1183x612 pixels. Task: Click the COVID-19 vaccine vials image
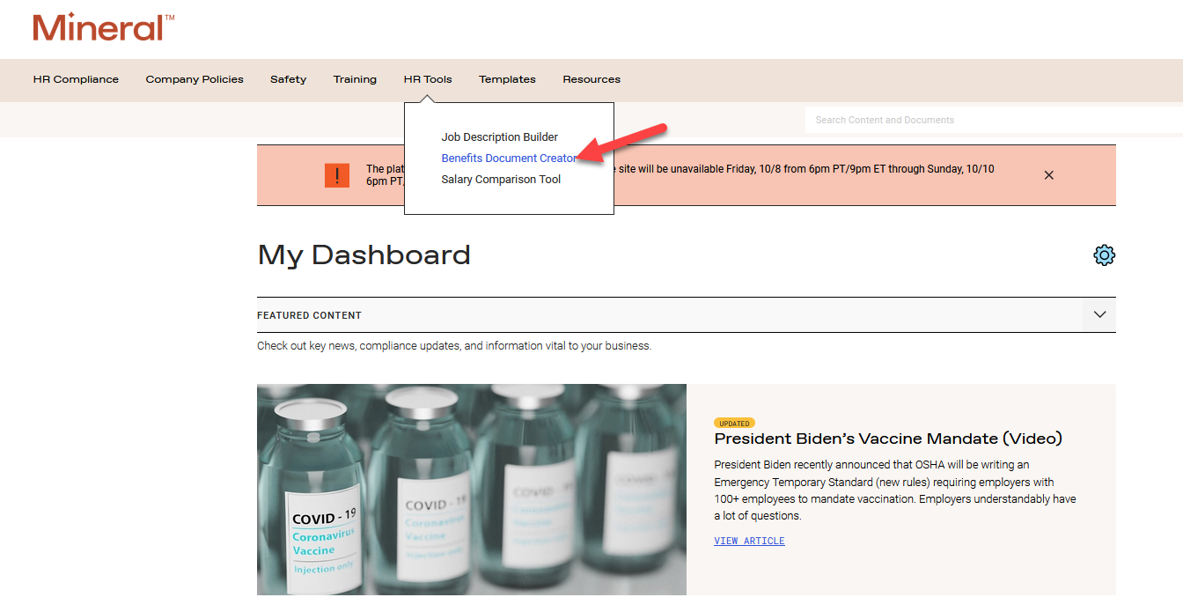tap(471, 489)
